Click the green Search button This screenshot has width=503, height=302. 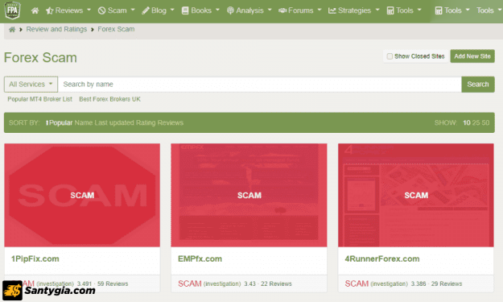pyautogui.click(x=478, y=85)
